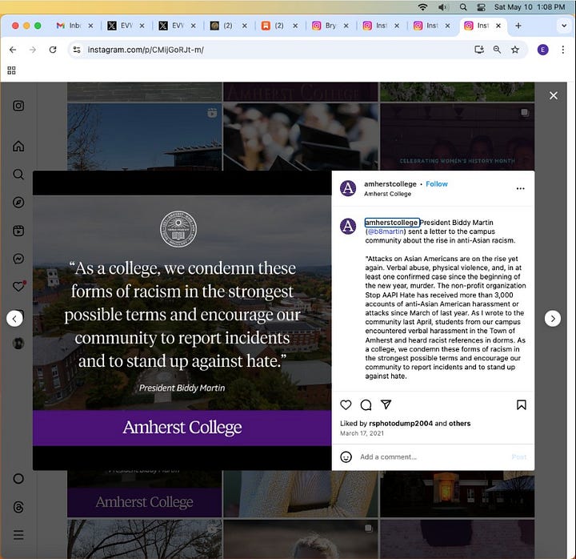Open Control Center in menu bar
This screenshot has height=559, width=576.
481,7
